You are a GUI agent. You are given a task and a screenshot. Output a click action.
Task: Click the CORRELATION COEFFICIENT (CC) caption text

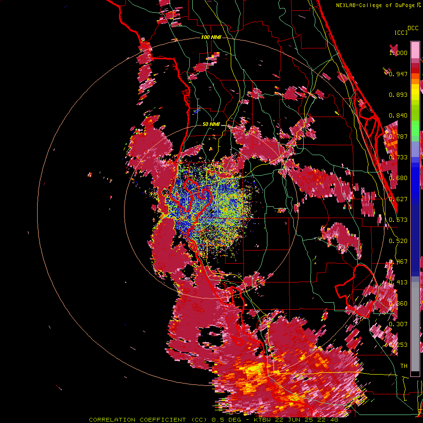tap(148, 420)
